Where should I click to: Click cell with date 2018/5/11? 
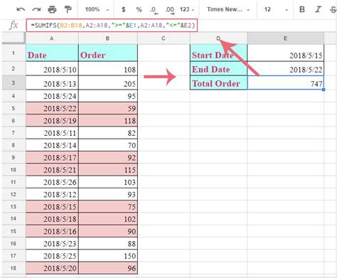click(52, 133)
